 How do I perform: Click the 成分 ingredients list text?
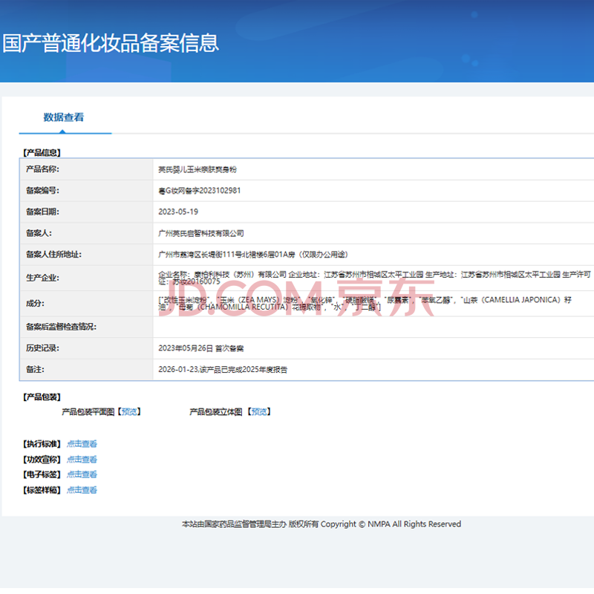coord(365,304)
